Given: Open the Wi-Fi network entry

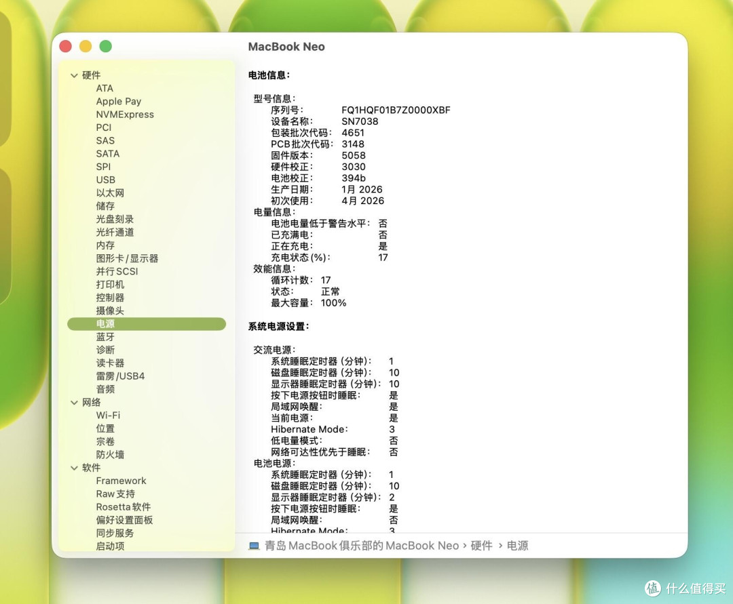Looking at the screenshot, I should click(108, 415).
